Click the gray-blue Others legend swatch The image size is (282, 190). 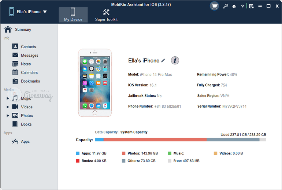123,161
